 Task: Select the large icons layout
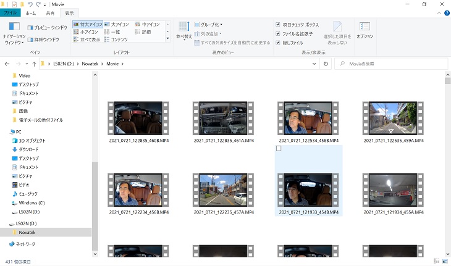click(x=117, y=25)
